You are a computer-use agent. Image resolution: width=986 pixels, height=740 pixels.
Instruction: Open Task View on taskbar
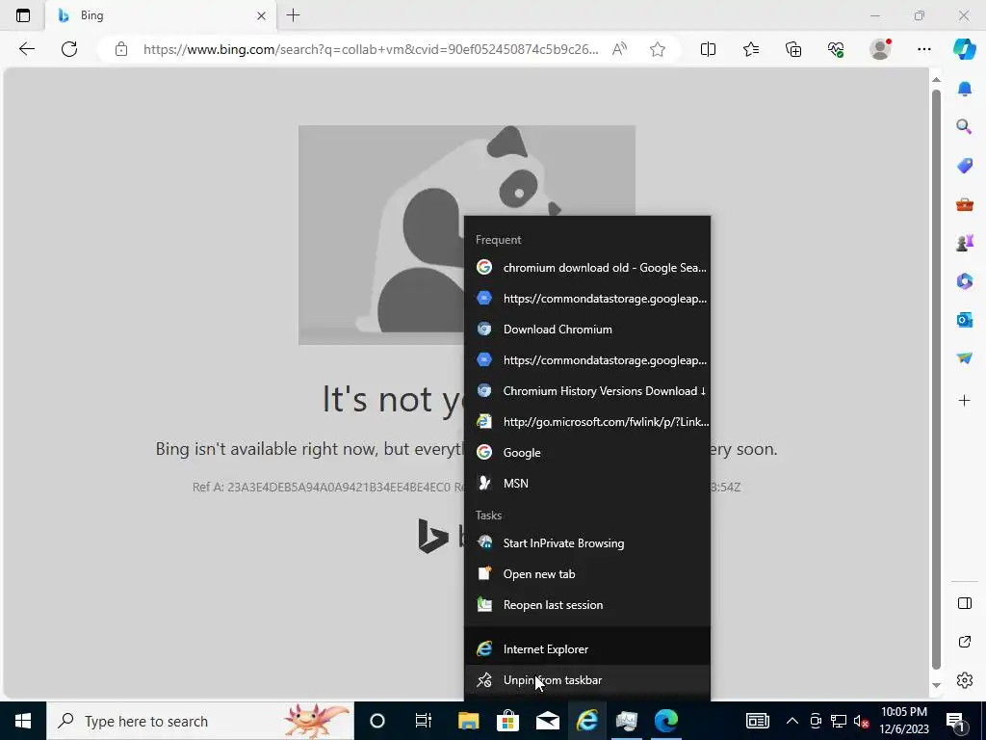pos(424,721)
